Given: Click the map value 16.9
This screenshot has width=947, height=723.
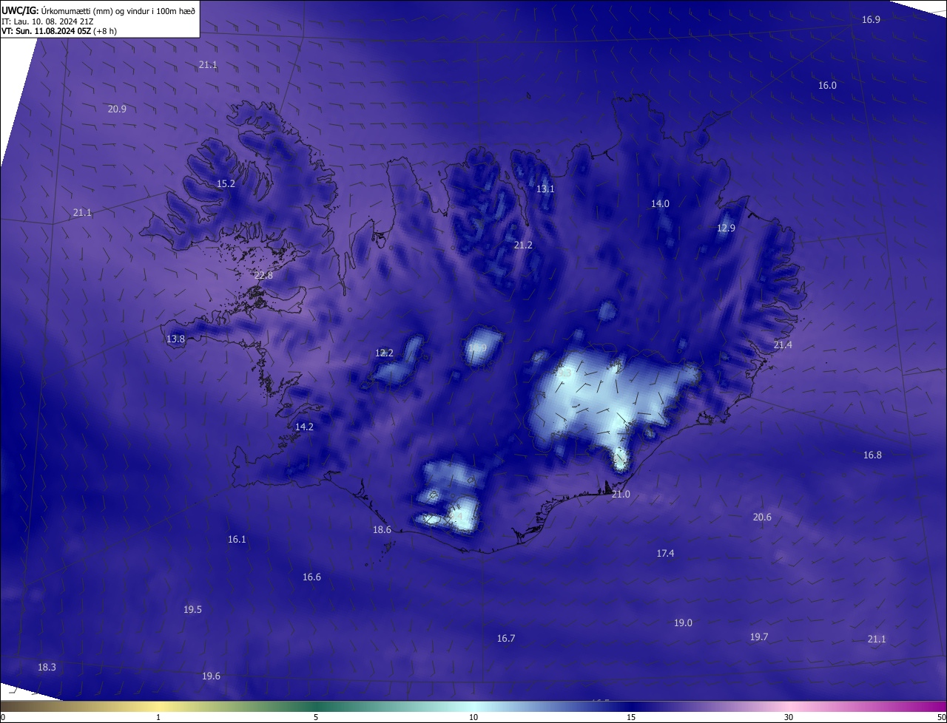Looking at the screenshot, I should click(x=871, y=20).
